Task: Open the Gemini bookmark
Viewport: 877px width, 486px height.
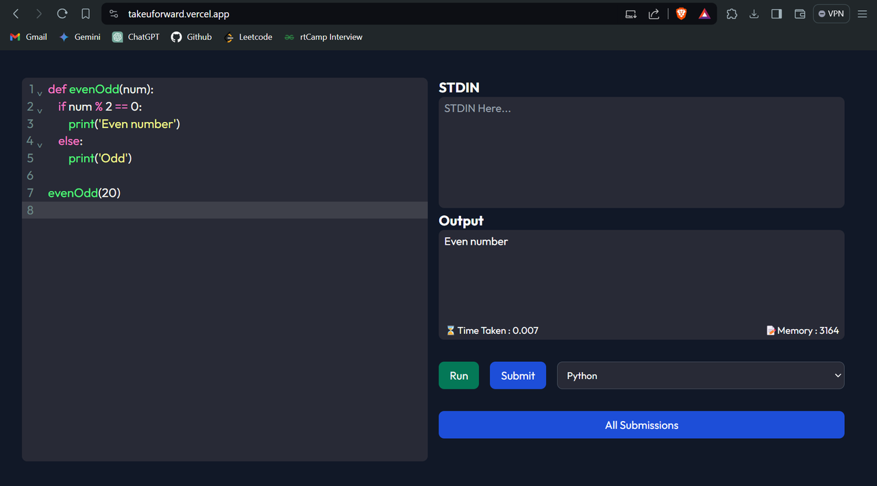Action: [x=79, y=37]
